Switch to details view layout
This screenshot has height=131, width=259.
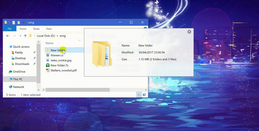point(139,94)
